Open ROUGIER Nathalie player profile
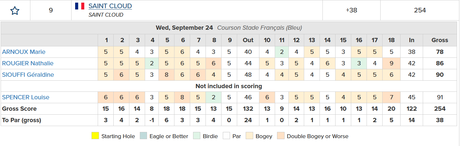This screenshot has width=460, height=146. click(x=28, y=63)
